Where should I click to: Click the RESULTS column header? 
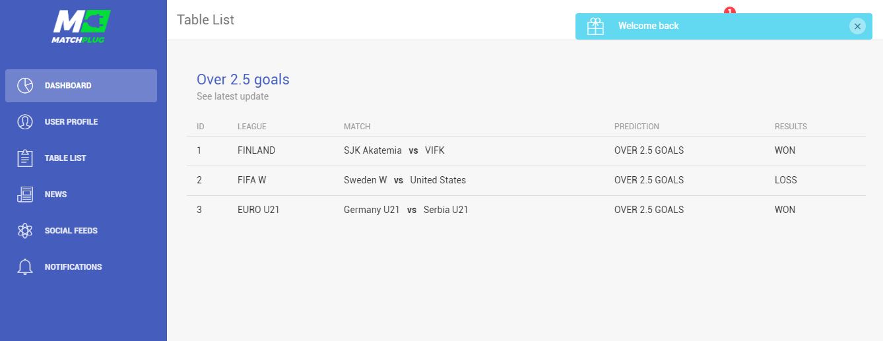click(x=791, y=127)
